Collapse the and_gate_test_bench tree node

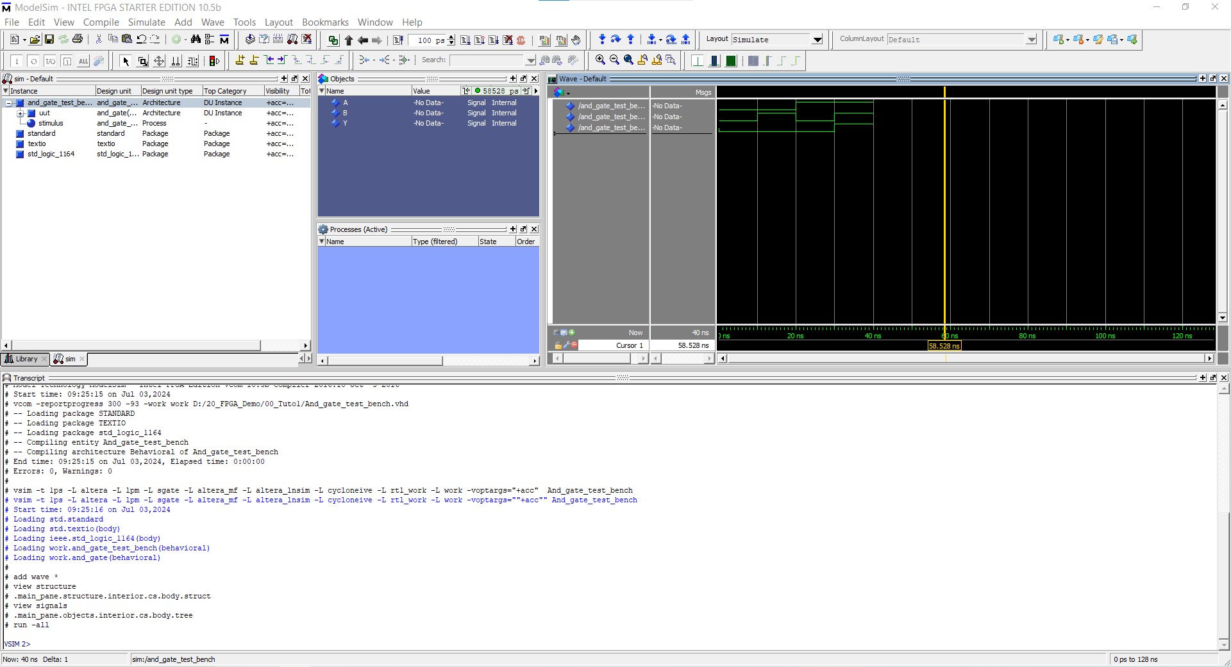(x=8, y=103)
